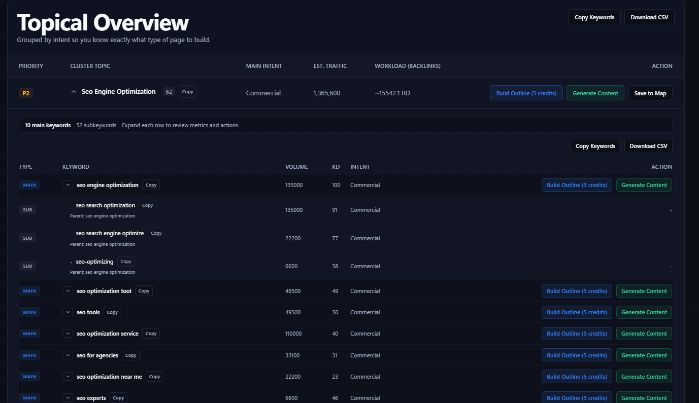The image size is (699, 403).
Task: Copy the keyword seo for agencies
Action: click(130, 355)
